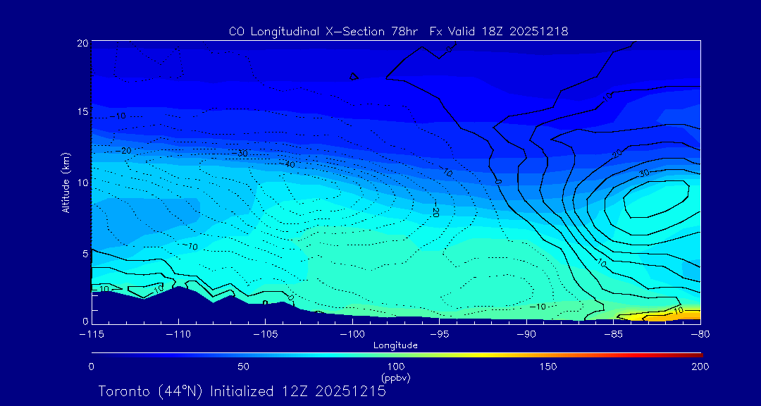This screenshot has width=761, height=406.
Task: Click the 20 km altitude tick label
Action: coord(82,43)
